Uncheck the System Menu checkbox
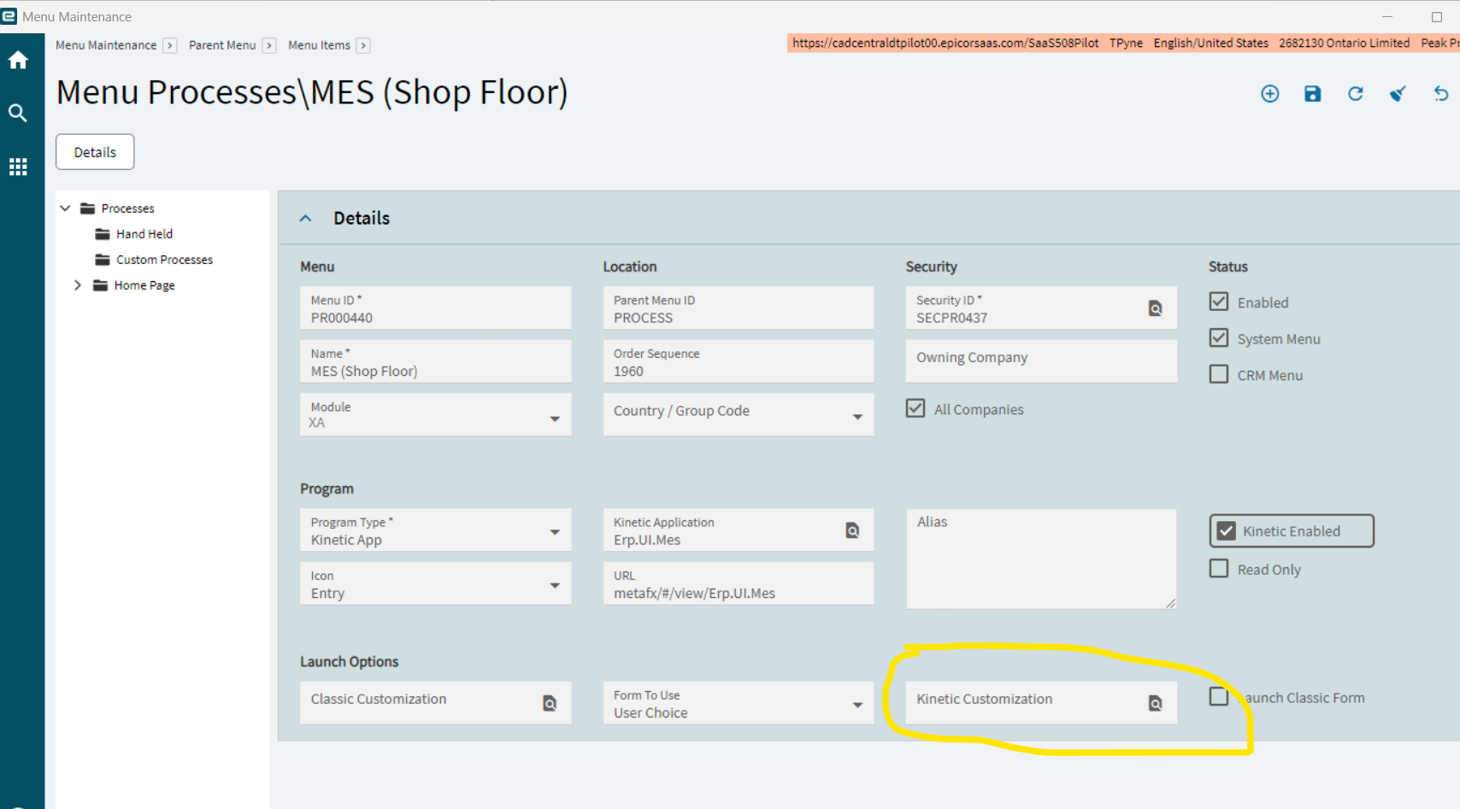The image size is (1460, 809). coord(1219,337)
